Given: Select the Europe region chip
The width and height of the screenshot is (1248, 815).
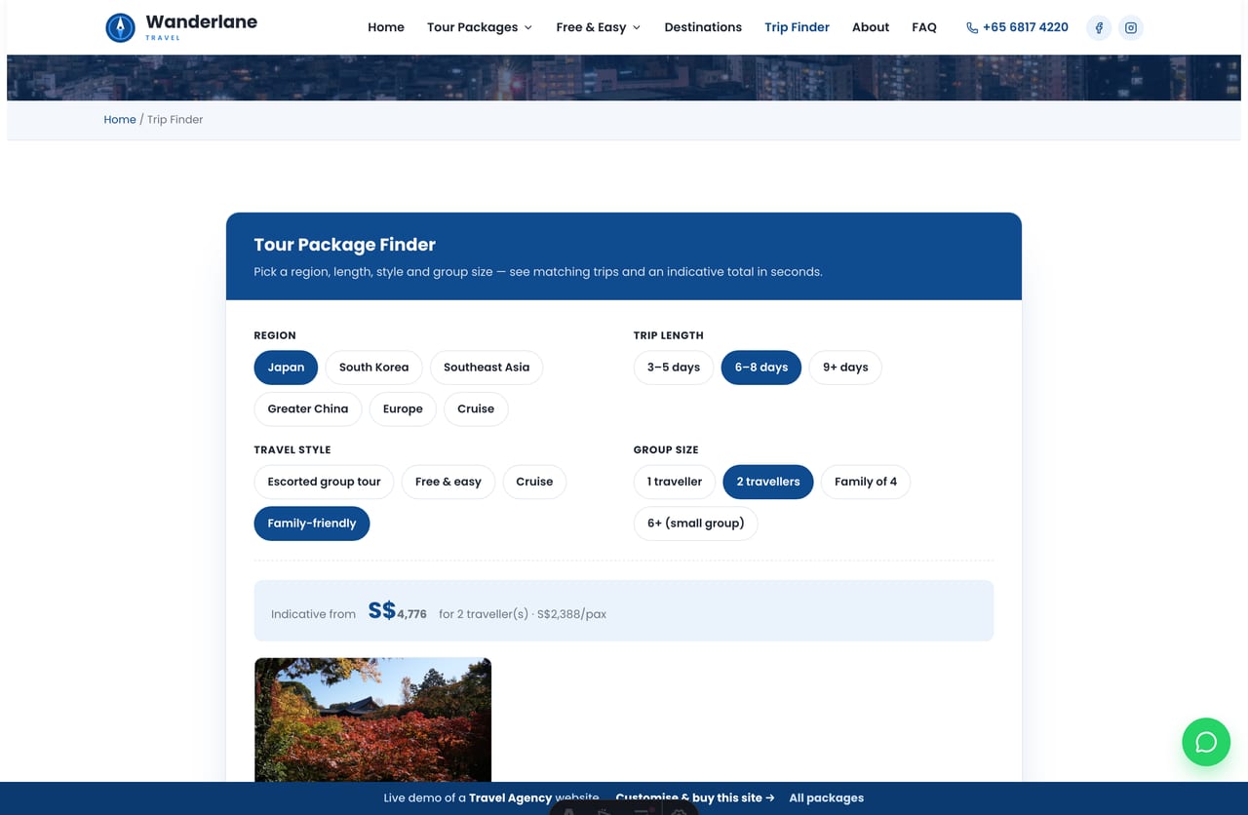Looking at the screenshot, I should [x=403, y=408].
